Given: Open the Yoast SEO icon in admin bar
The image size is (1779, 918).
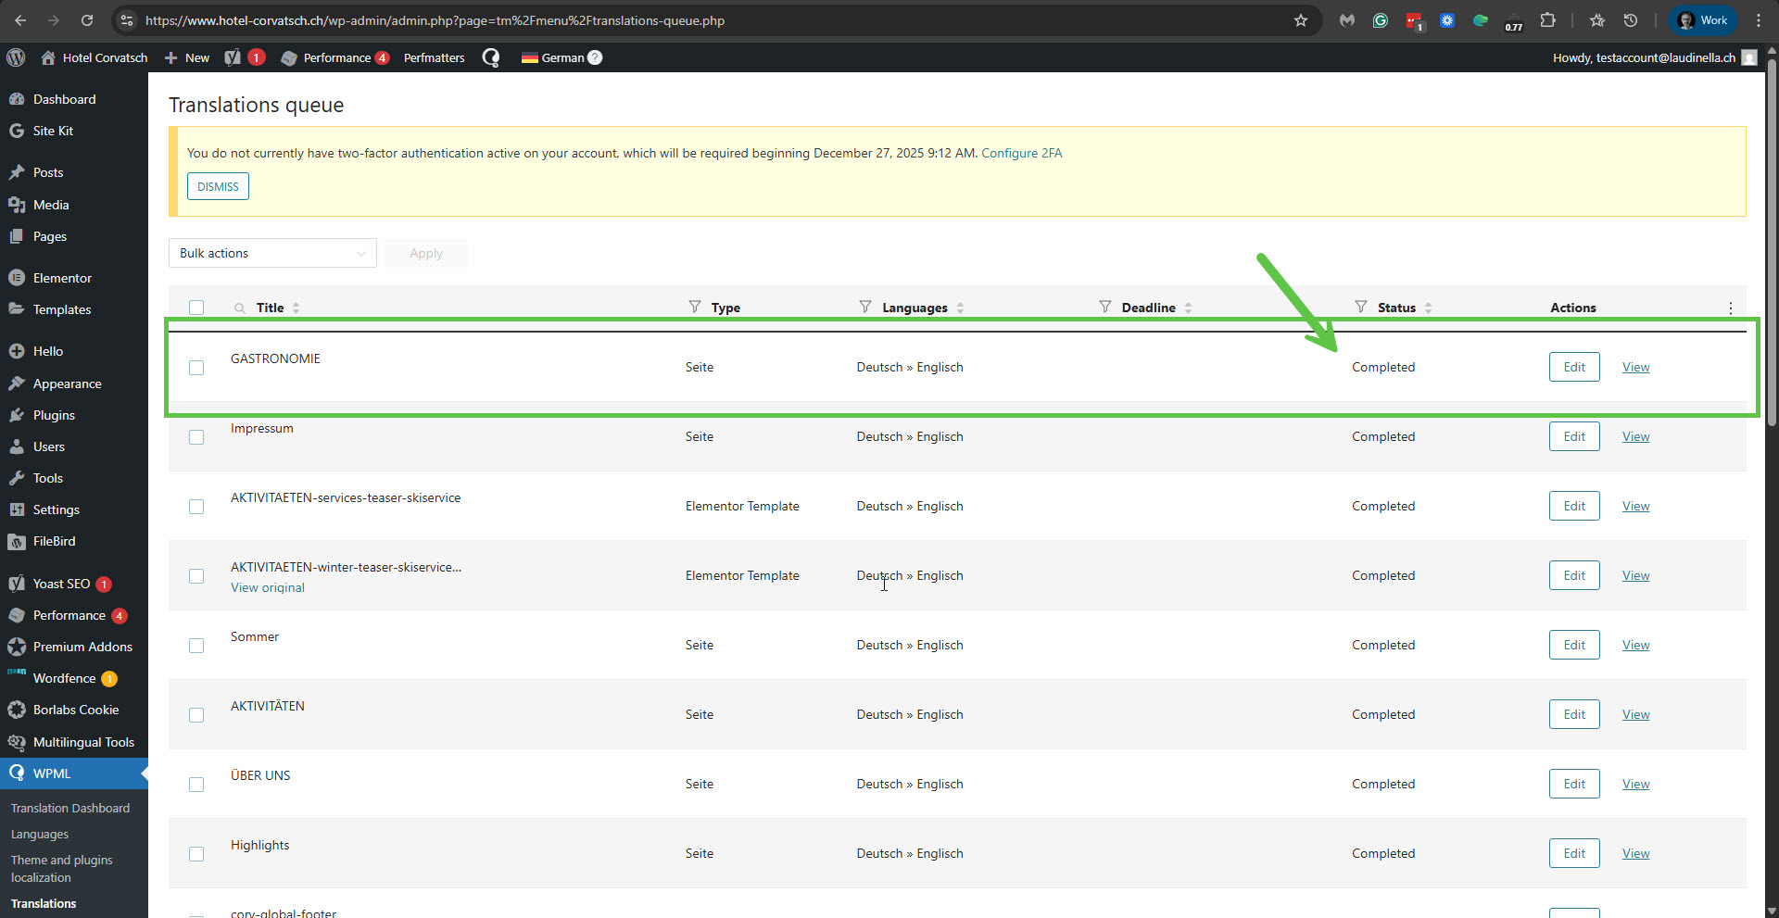Looking at the screenshot, I should point(233,57).
